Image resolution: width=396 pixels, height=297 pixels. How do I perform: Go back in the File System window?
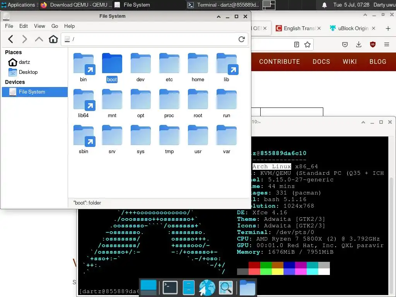[x=10, y=39]
